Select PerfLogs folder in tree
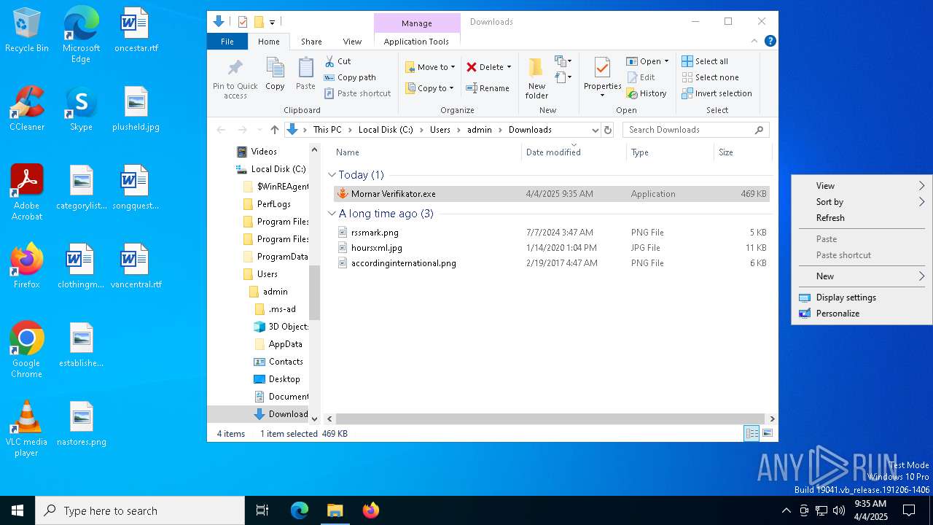Viewport: 933px width, 525px height. 274,204
